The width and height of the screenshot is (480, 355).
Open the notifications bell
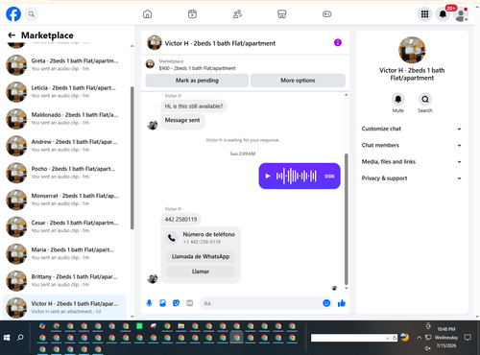[x=443, y=14]
